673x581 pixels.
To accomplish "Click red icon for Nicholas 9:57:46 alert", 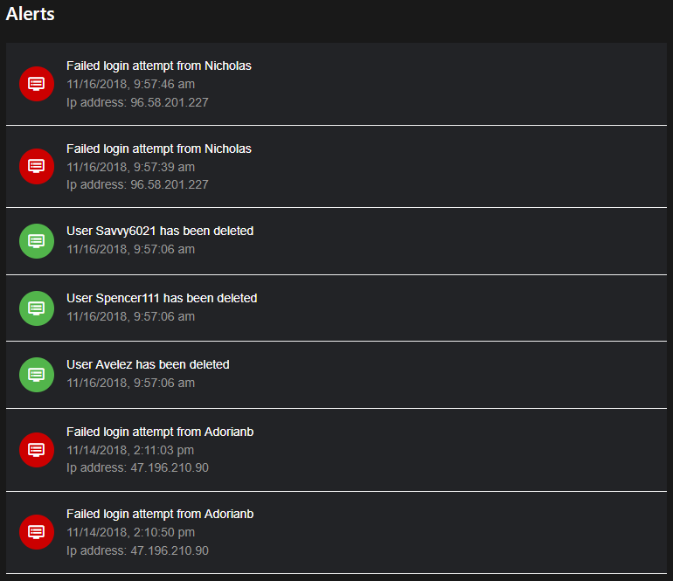I will pyautogui.click(x=36, y=84).
